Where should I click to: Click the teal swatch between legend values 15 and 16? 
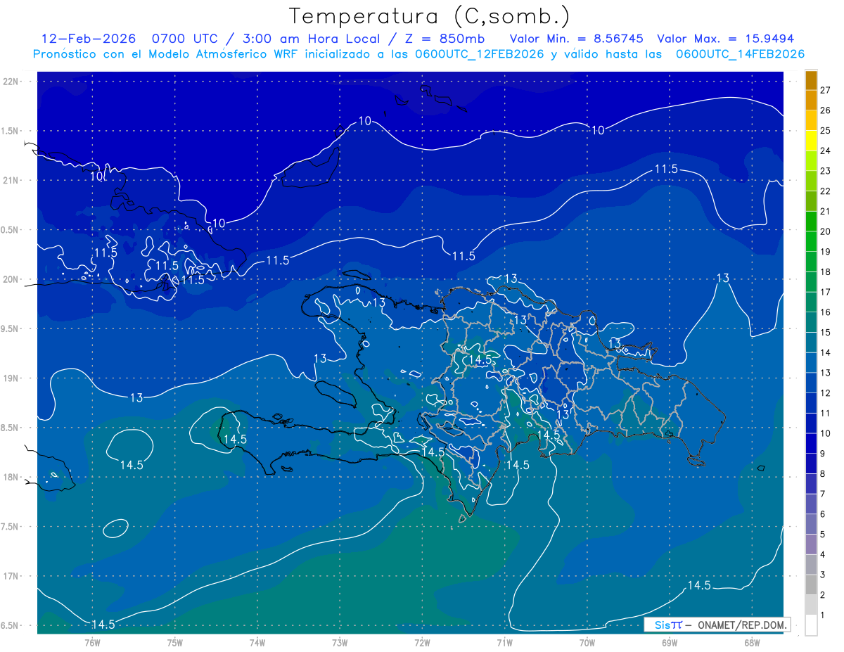click(811, 322)
